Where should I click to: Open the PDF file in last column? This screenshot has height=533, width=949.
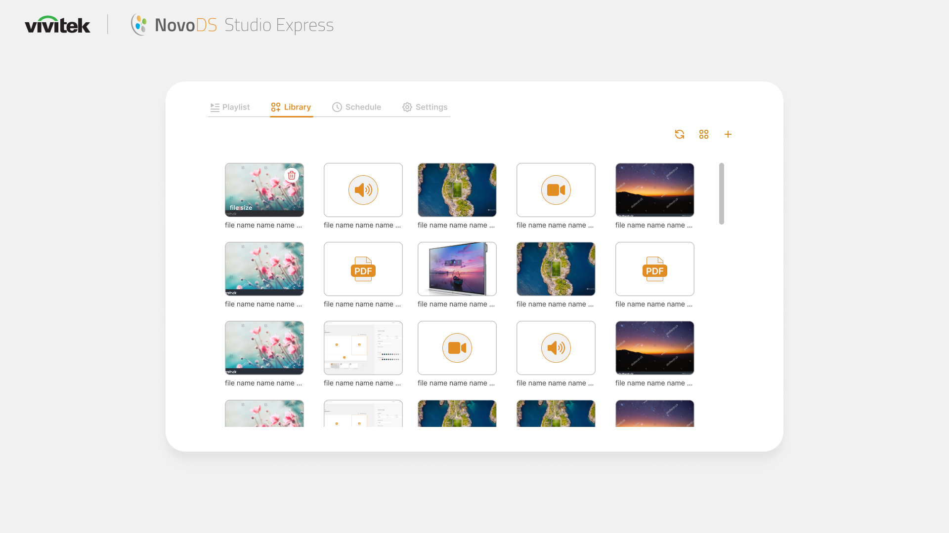[655, 269]
